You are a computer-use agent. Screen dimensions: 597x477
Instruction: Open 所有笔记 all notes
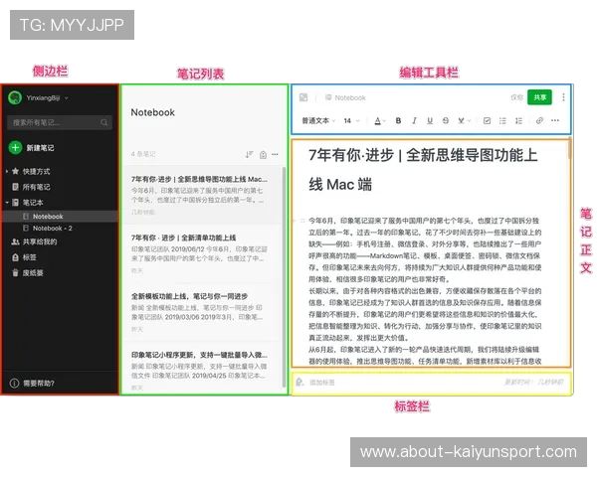pos(31,187)
